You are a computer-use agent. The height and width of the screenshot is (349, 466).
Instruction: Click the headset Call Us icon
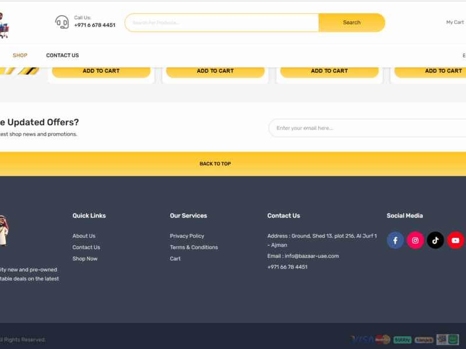(62, 22)
